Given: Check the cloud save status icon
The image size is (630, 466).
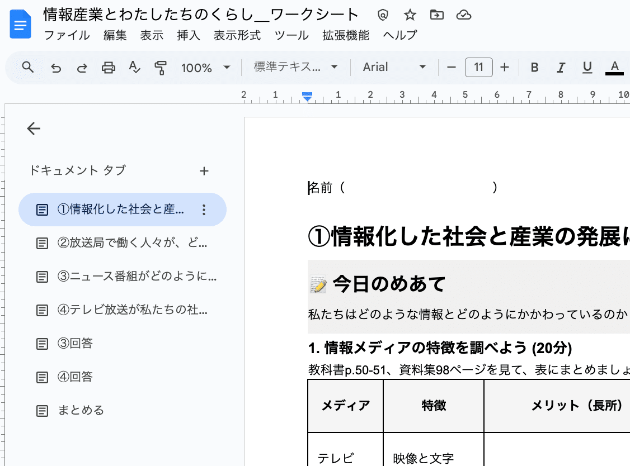Looking at the screenshot, I should coord(464,15).
